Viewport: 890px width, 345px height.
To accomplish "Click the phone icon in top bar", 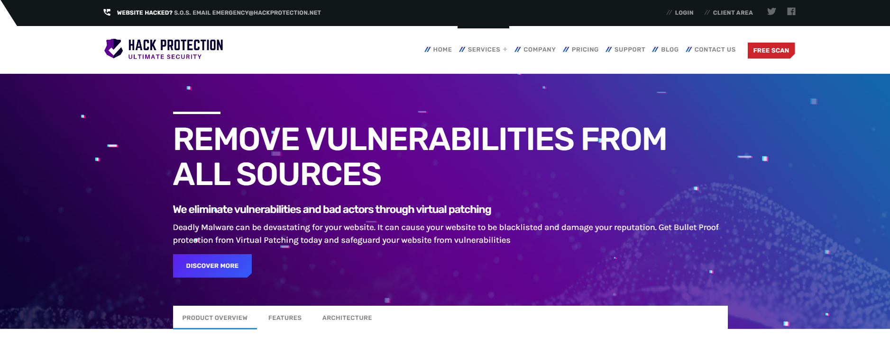I will pos(107,12).
